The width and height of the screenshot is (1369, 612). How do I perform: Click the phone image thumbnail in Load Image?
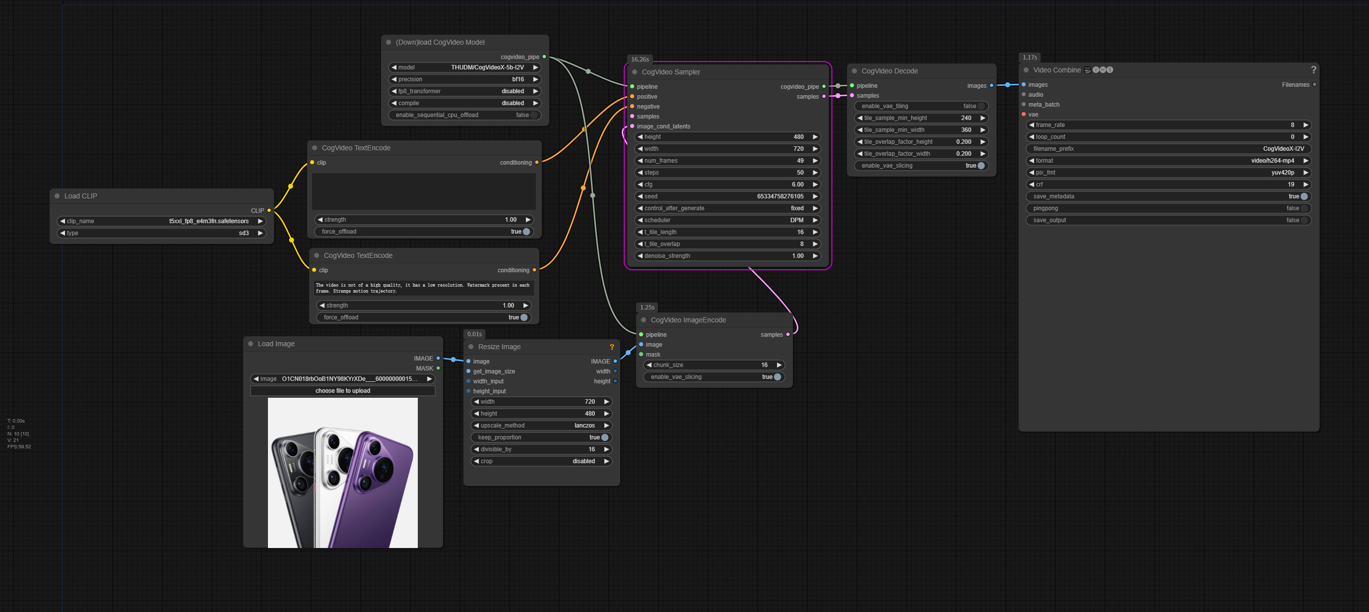[x=343, y=472]
